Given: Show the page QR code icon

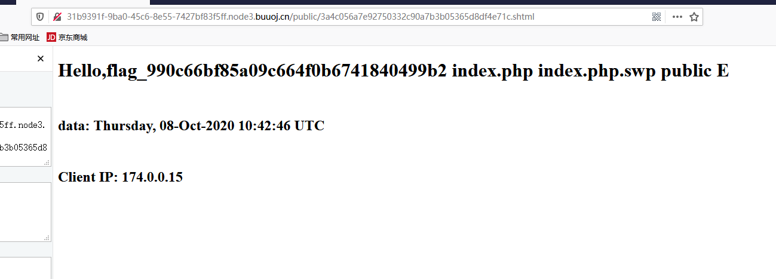Looking at the screenshot, I should tap(657, 17).
